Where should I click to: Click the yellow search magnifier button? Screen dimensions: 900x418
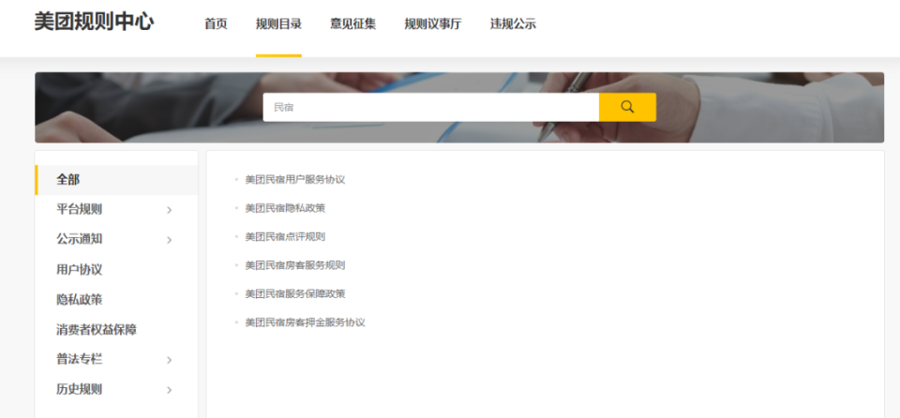point(627,108)
